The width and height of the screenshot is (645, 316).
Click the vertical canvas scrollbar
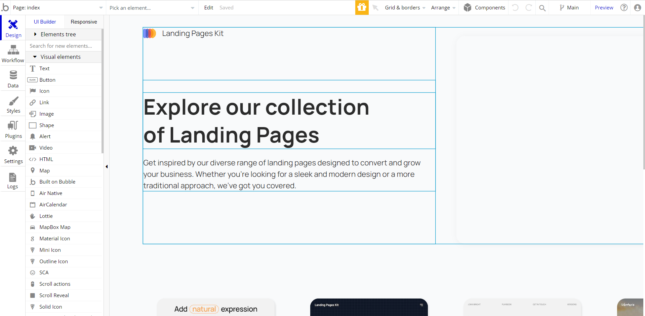644,92
